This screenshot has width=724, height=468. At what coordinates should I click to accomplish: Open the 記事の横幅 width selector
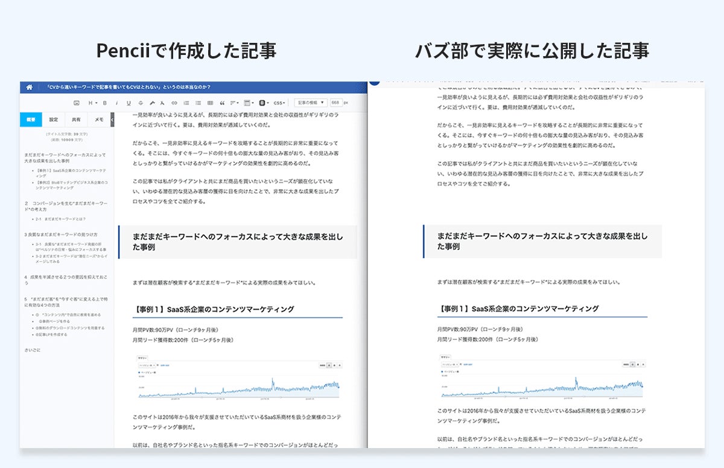(x=311, y=103)
